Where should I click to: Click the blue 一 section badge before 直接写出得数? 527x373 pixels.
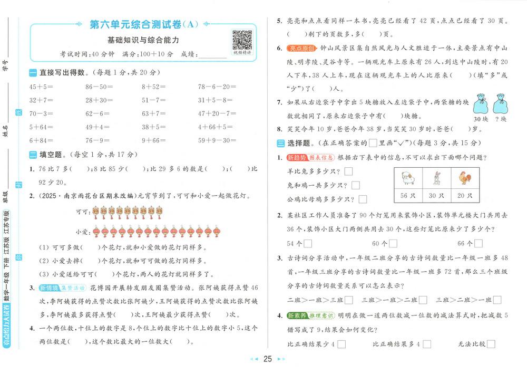click(x=33, y=73)
